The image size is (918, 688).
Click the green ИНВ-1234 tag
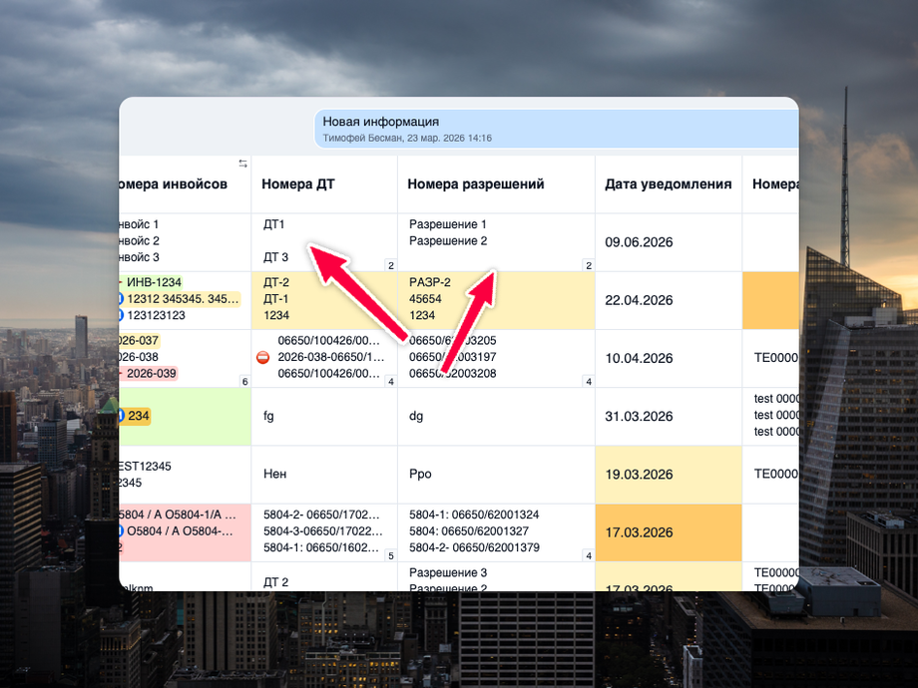[x=151, y=282]
